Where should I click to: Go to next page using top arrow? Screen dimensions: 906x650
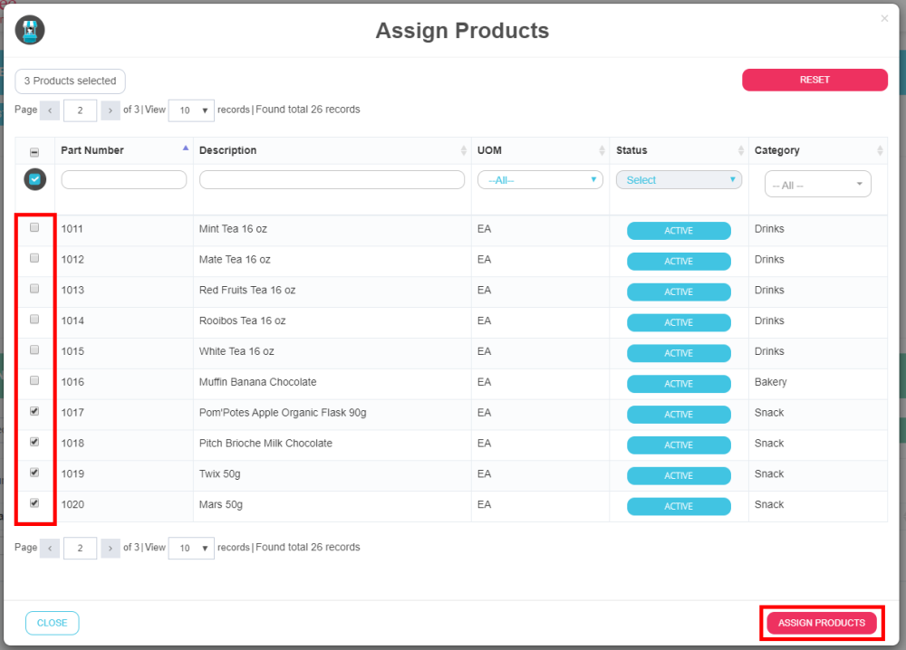(111, 110)
